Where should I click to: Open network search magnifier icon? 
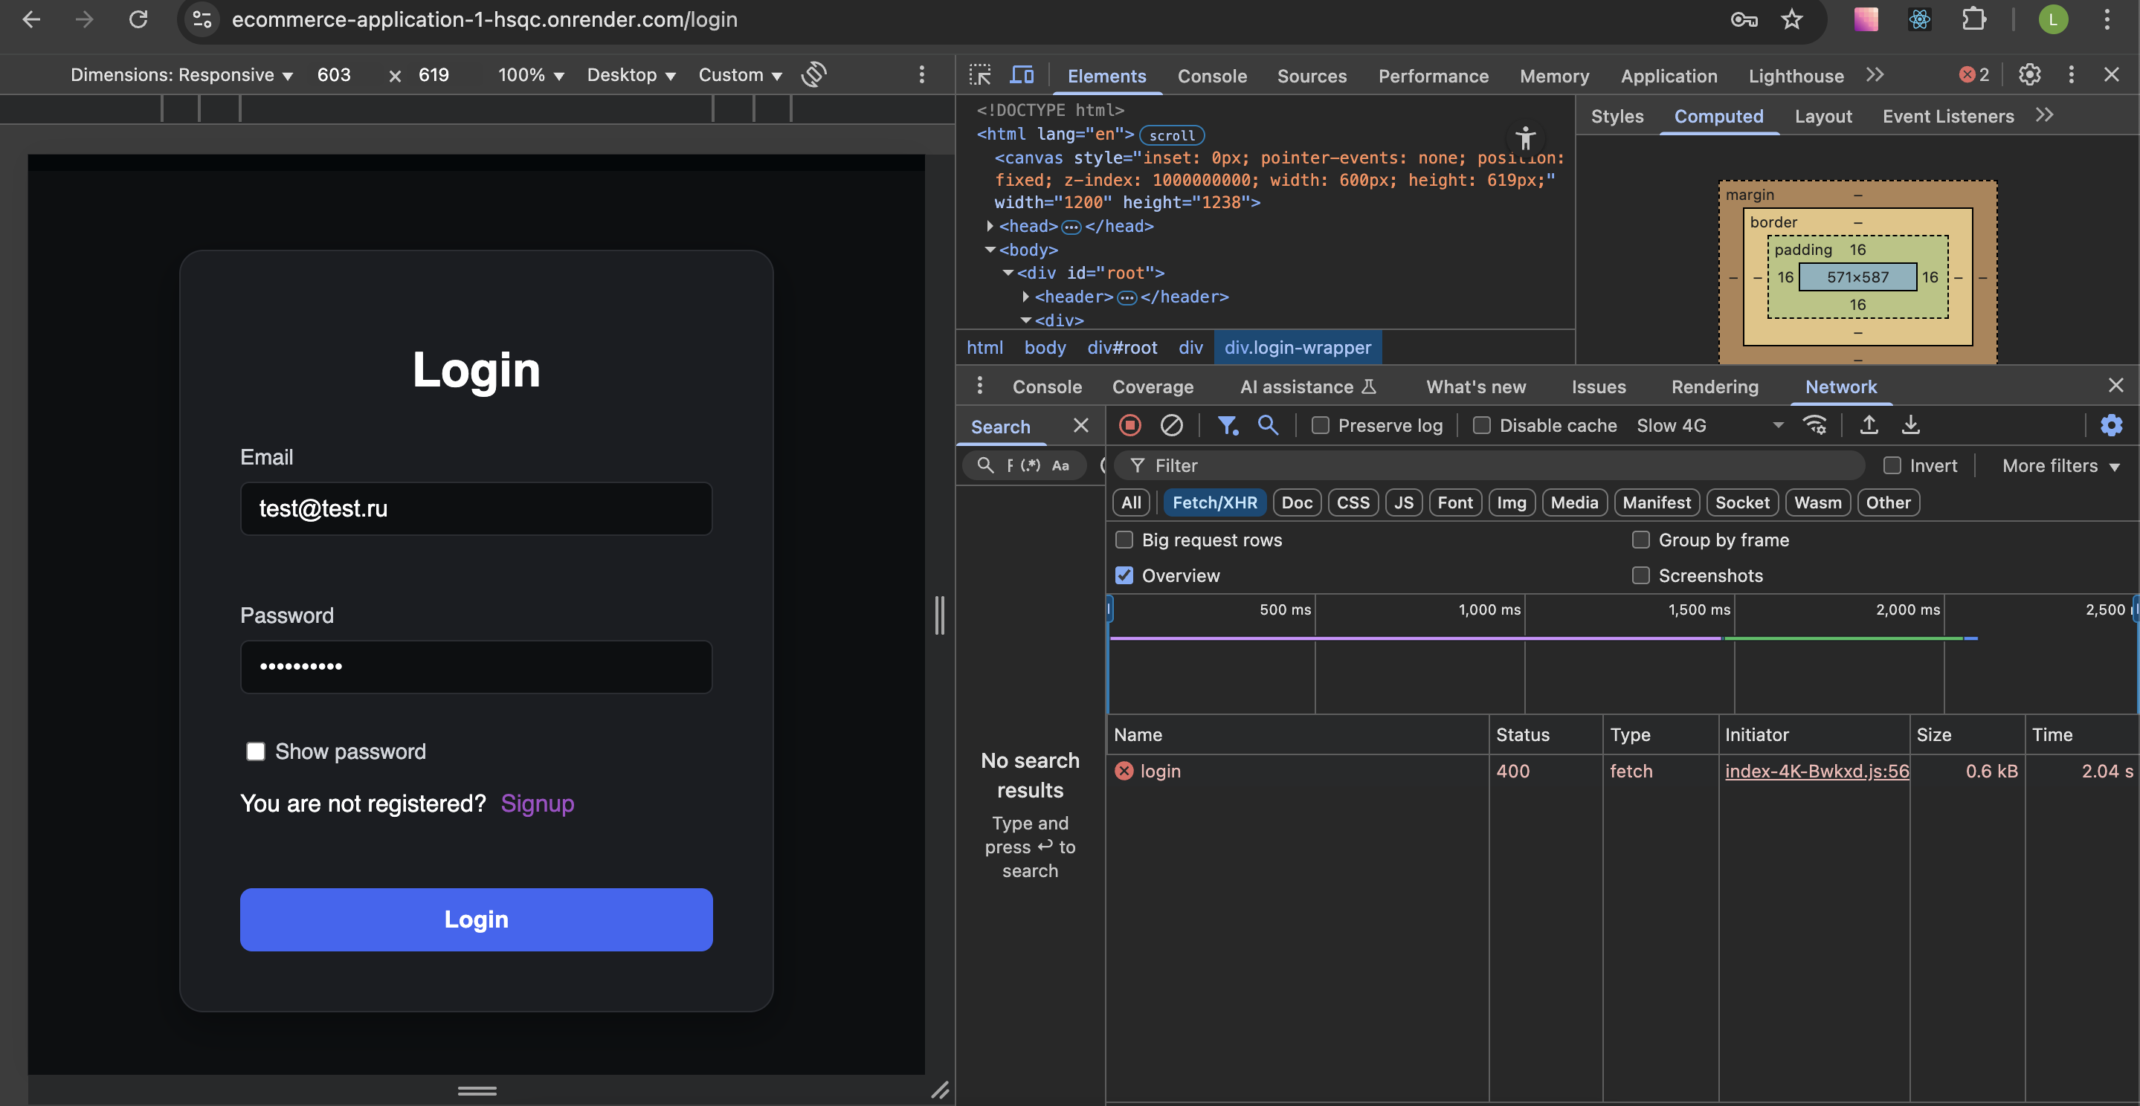[1268, 425]
